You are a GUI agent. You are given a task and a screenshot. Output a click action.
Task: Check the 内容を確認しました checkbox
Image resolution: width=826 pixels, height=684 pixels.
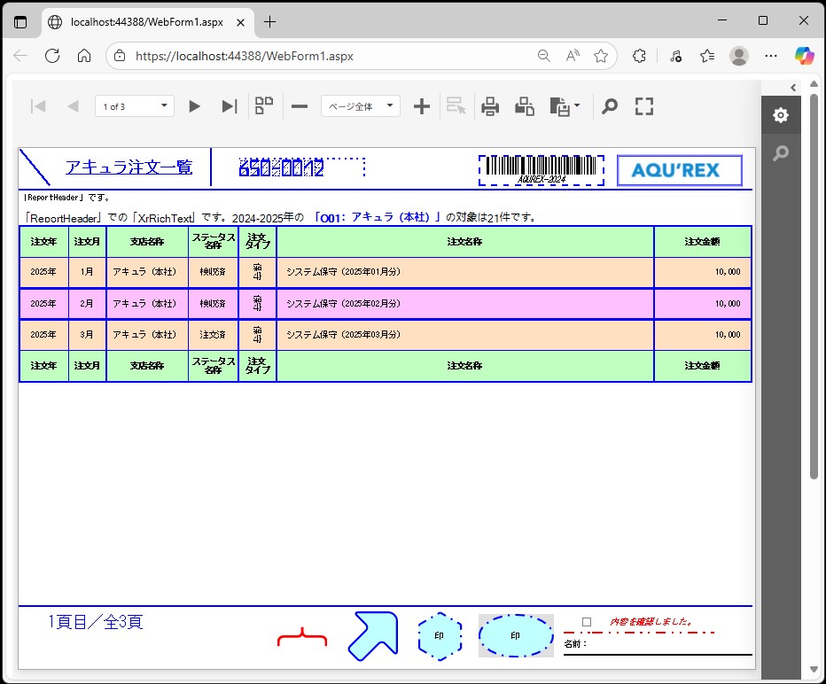point(587,622)
